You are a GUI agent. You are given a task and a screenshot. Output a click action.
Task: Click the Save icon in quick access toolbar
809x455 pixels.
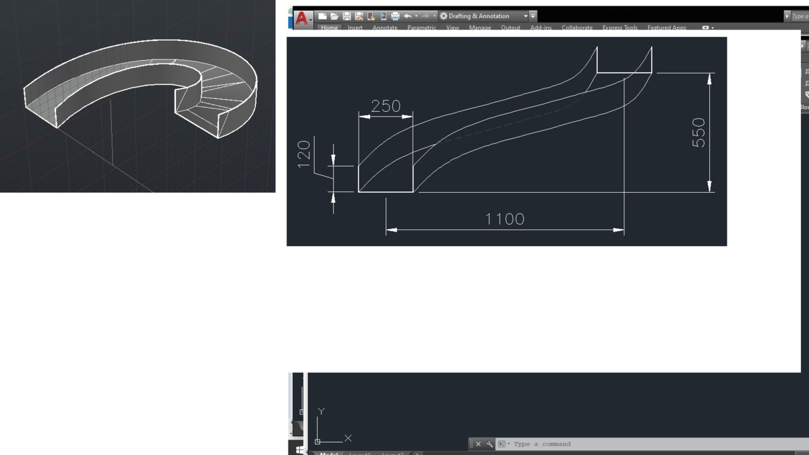point(347,16)
